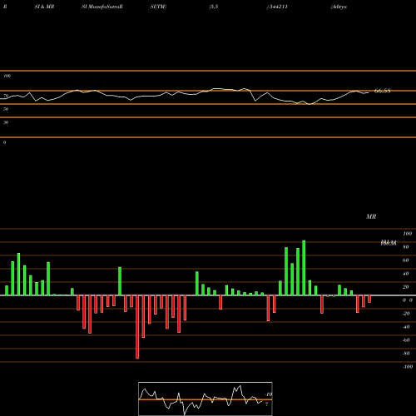This screenshot has height=416, width=416.
Task: Click the '-100' label on MR axis
Action: coord(408,367)
